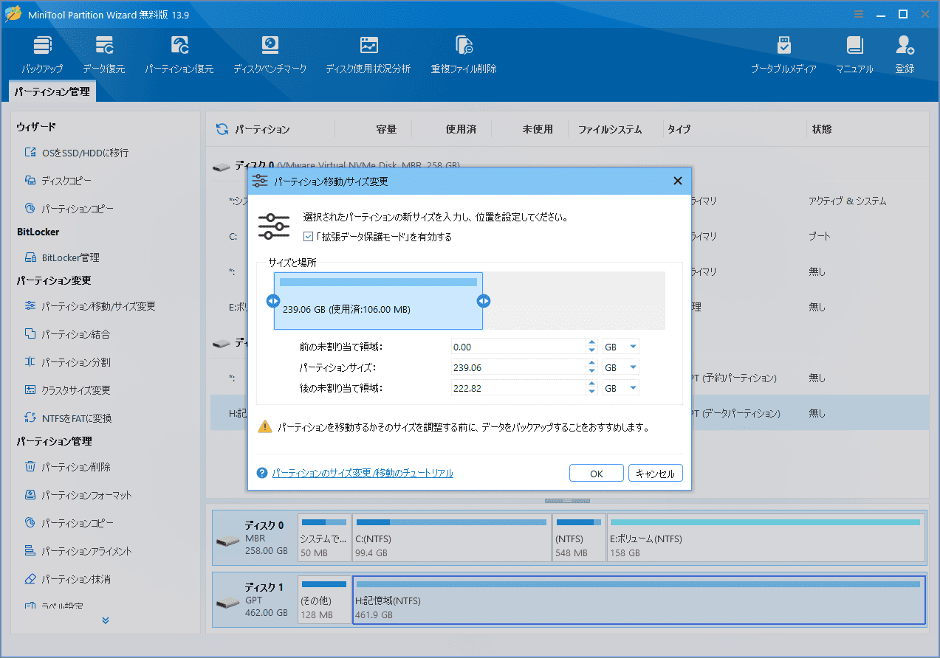This screenshot has height=658, width=940.
Task: Choose NTFSをFATに変換 in sidebar
Action: [68, 418]
